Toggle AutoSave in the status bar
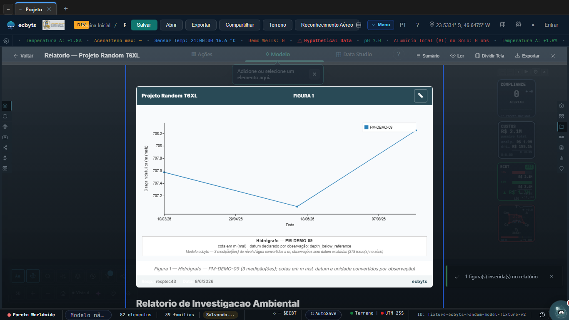Image resolution: width=569 pixels, height=320 pixels. click(323, 315)
